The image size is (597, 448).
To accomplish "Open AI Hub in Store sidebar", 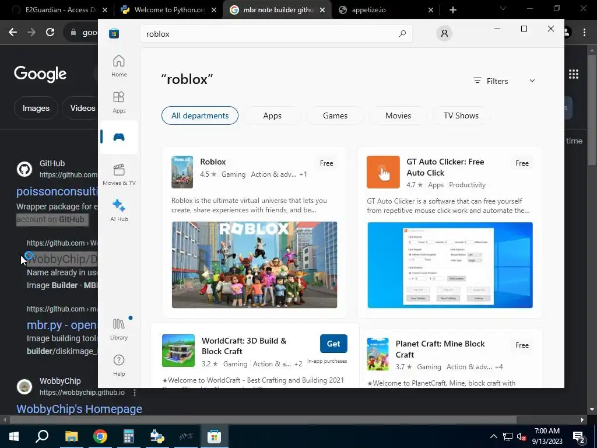I will pos(119,211).
